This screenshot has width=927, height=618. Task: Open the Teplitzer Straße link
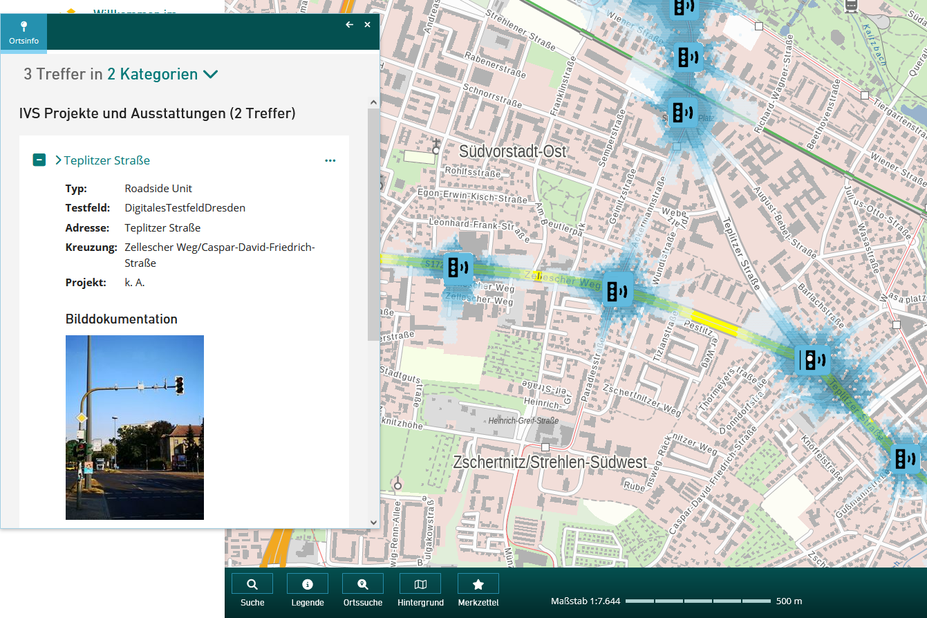point(106,160)
